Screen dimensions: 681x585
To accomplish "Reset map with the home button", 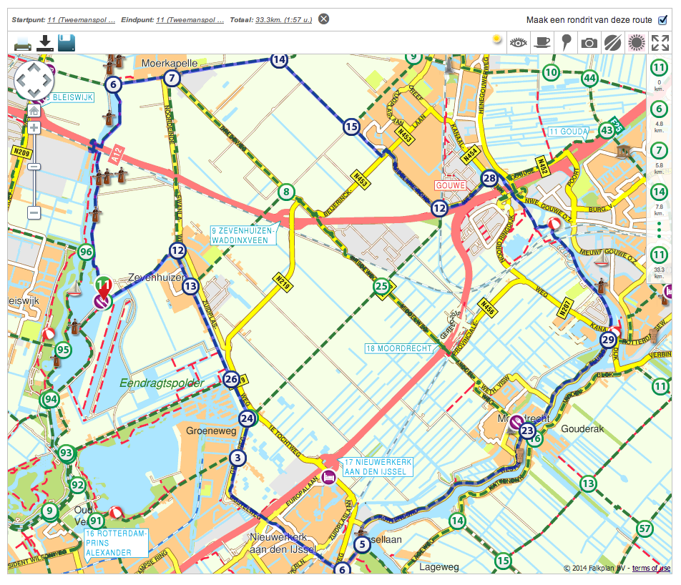I will (x=34, y=111).
